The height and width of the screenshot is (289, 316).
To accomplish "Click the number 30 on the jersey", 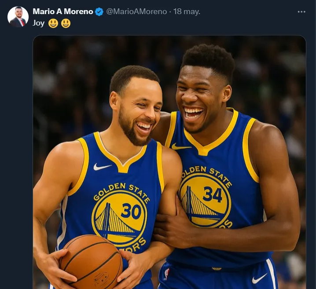I will point(131,212).
